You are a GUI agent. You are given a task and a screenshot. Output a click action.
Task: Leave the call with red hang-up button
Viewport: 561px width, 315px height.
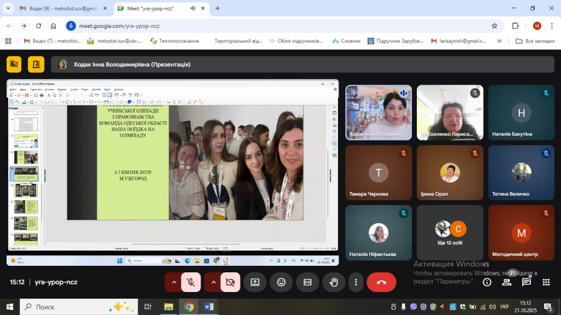(381, 282)
